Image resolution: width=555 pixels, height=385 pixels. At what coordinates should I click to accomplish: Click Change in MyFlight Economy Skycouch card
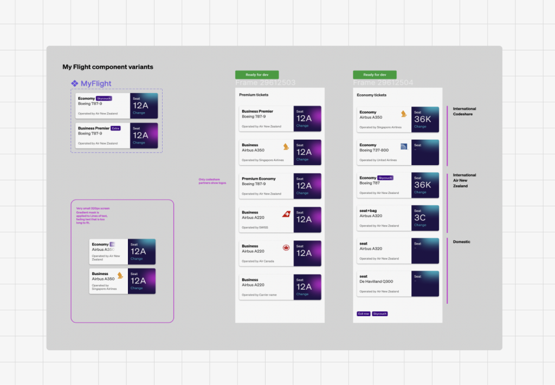tap(139, 113)
